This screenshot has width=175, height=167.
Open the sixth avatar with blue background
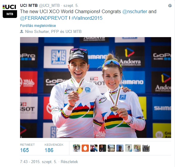pyautogui.click(x=120, y=148)
